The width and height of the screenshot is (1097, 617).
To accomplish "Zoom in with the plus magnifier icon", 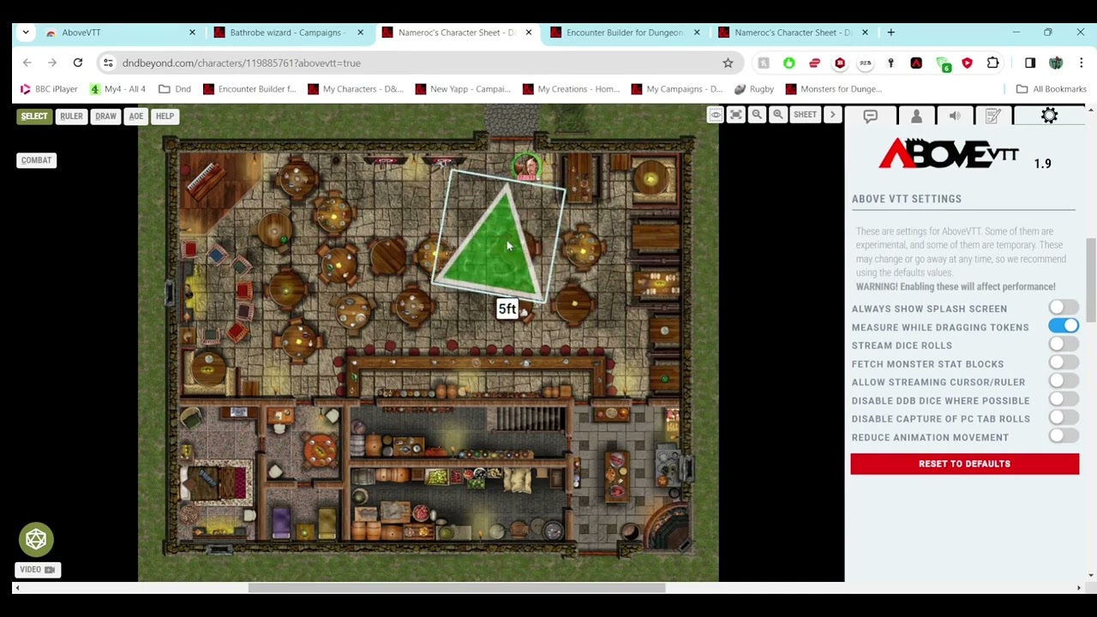I will pyautogui.click(x=778, y=115).
